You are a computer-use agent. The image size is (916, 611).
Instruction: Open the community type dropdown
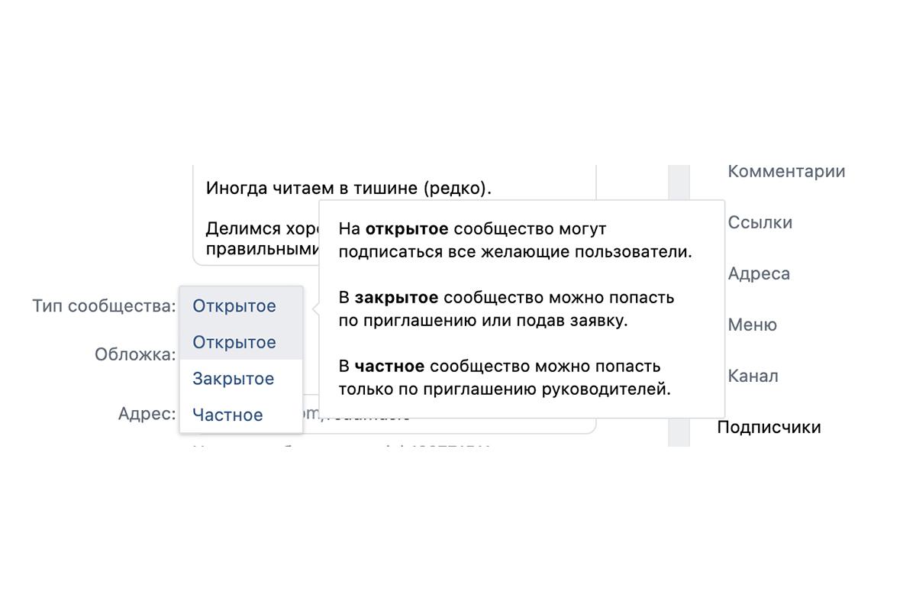coord(236,305)
